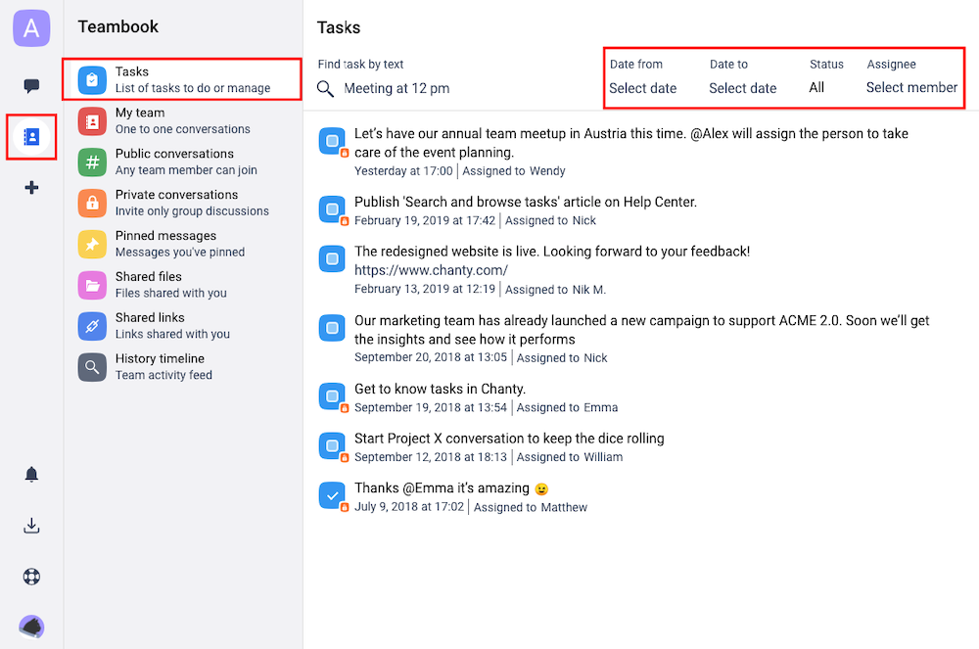Mark the Start Project X task complete
This screenshot has width=979, height=649.
[x=332, y=445]
